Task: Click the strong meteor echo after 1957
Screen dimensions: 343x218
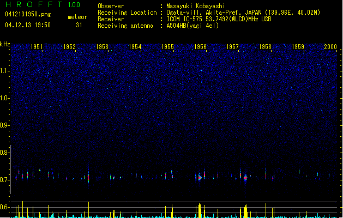Action: pos(245,178)
